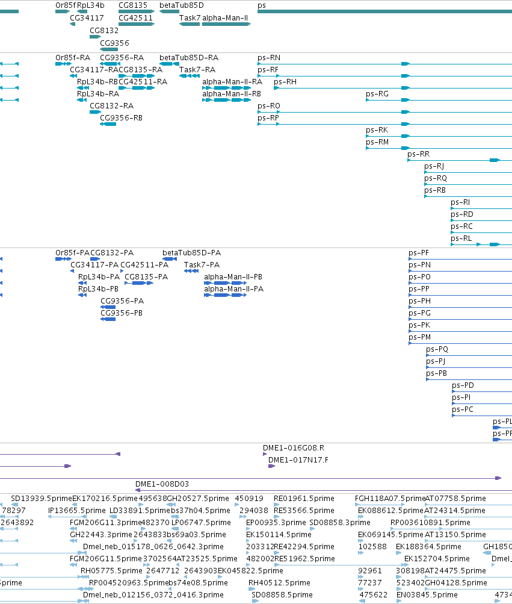Viewport: 512px width, 604px height.
Task: Click the CG9356-RA transcript label
Action: click(122, 58)
